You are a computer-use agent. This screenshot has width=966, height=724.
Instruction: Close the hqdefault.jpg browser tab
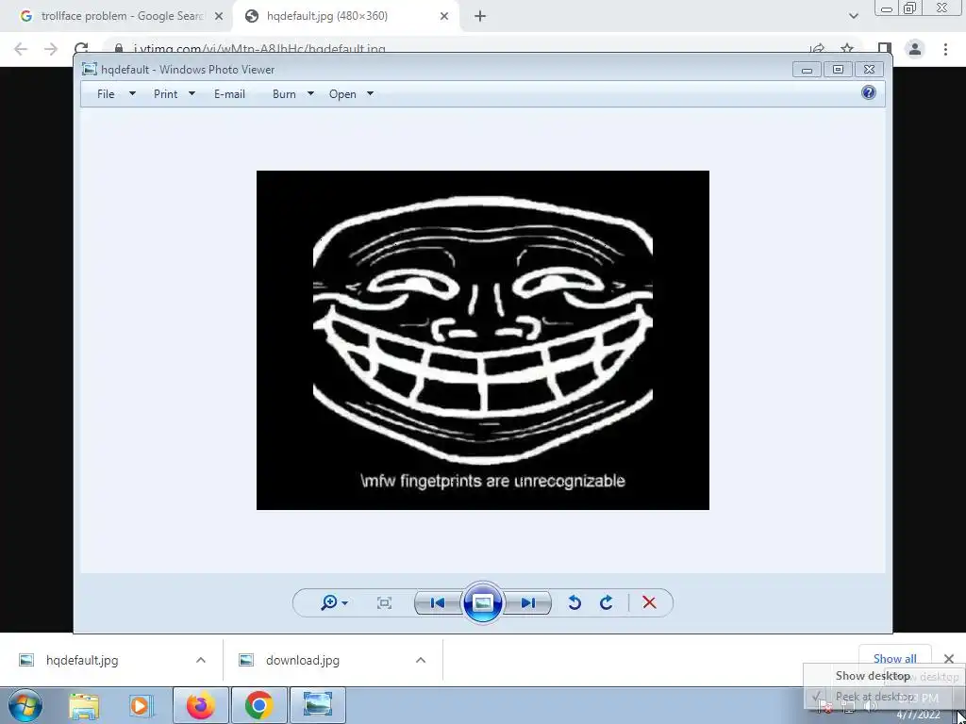pos(444,16)
